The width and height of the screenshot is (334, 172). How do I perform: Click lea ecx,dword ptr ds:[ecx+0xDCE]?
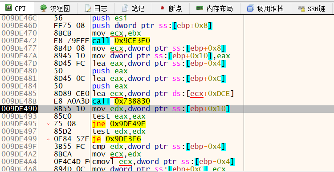(x=163, y=94)
